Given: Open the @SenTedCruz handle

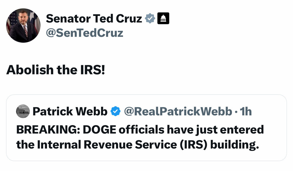Looking at the screenshot, I should tap(84, 33).
